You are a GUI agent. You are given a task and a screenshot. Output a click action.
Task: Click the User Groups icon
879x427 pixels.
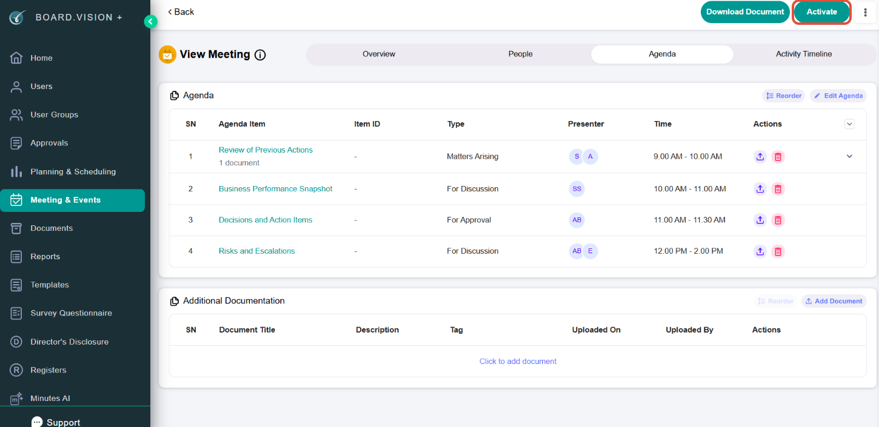tap(16, 114)
